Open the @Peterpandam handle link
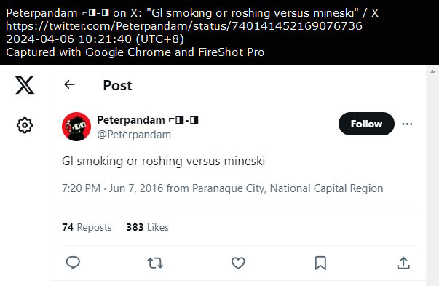The width and height of the screenshot is (439, 286). (x=134, y=135)
